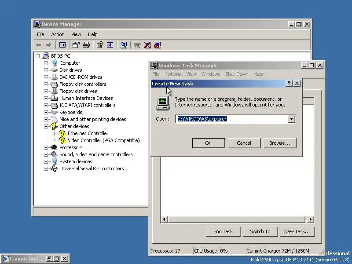Collapse the BPOS-PC root node
The image size is (352, 264).
[x=38, y=56]
